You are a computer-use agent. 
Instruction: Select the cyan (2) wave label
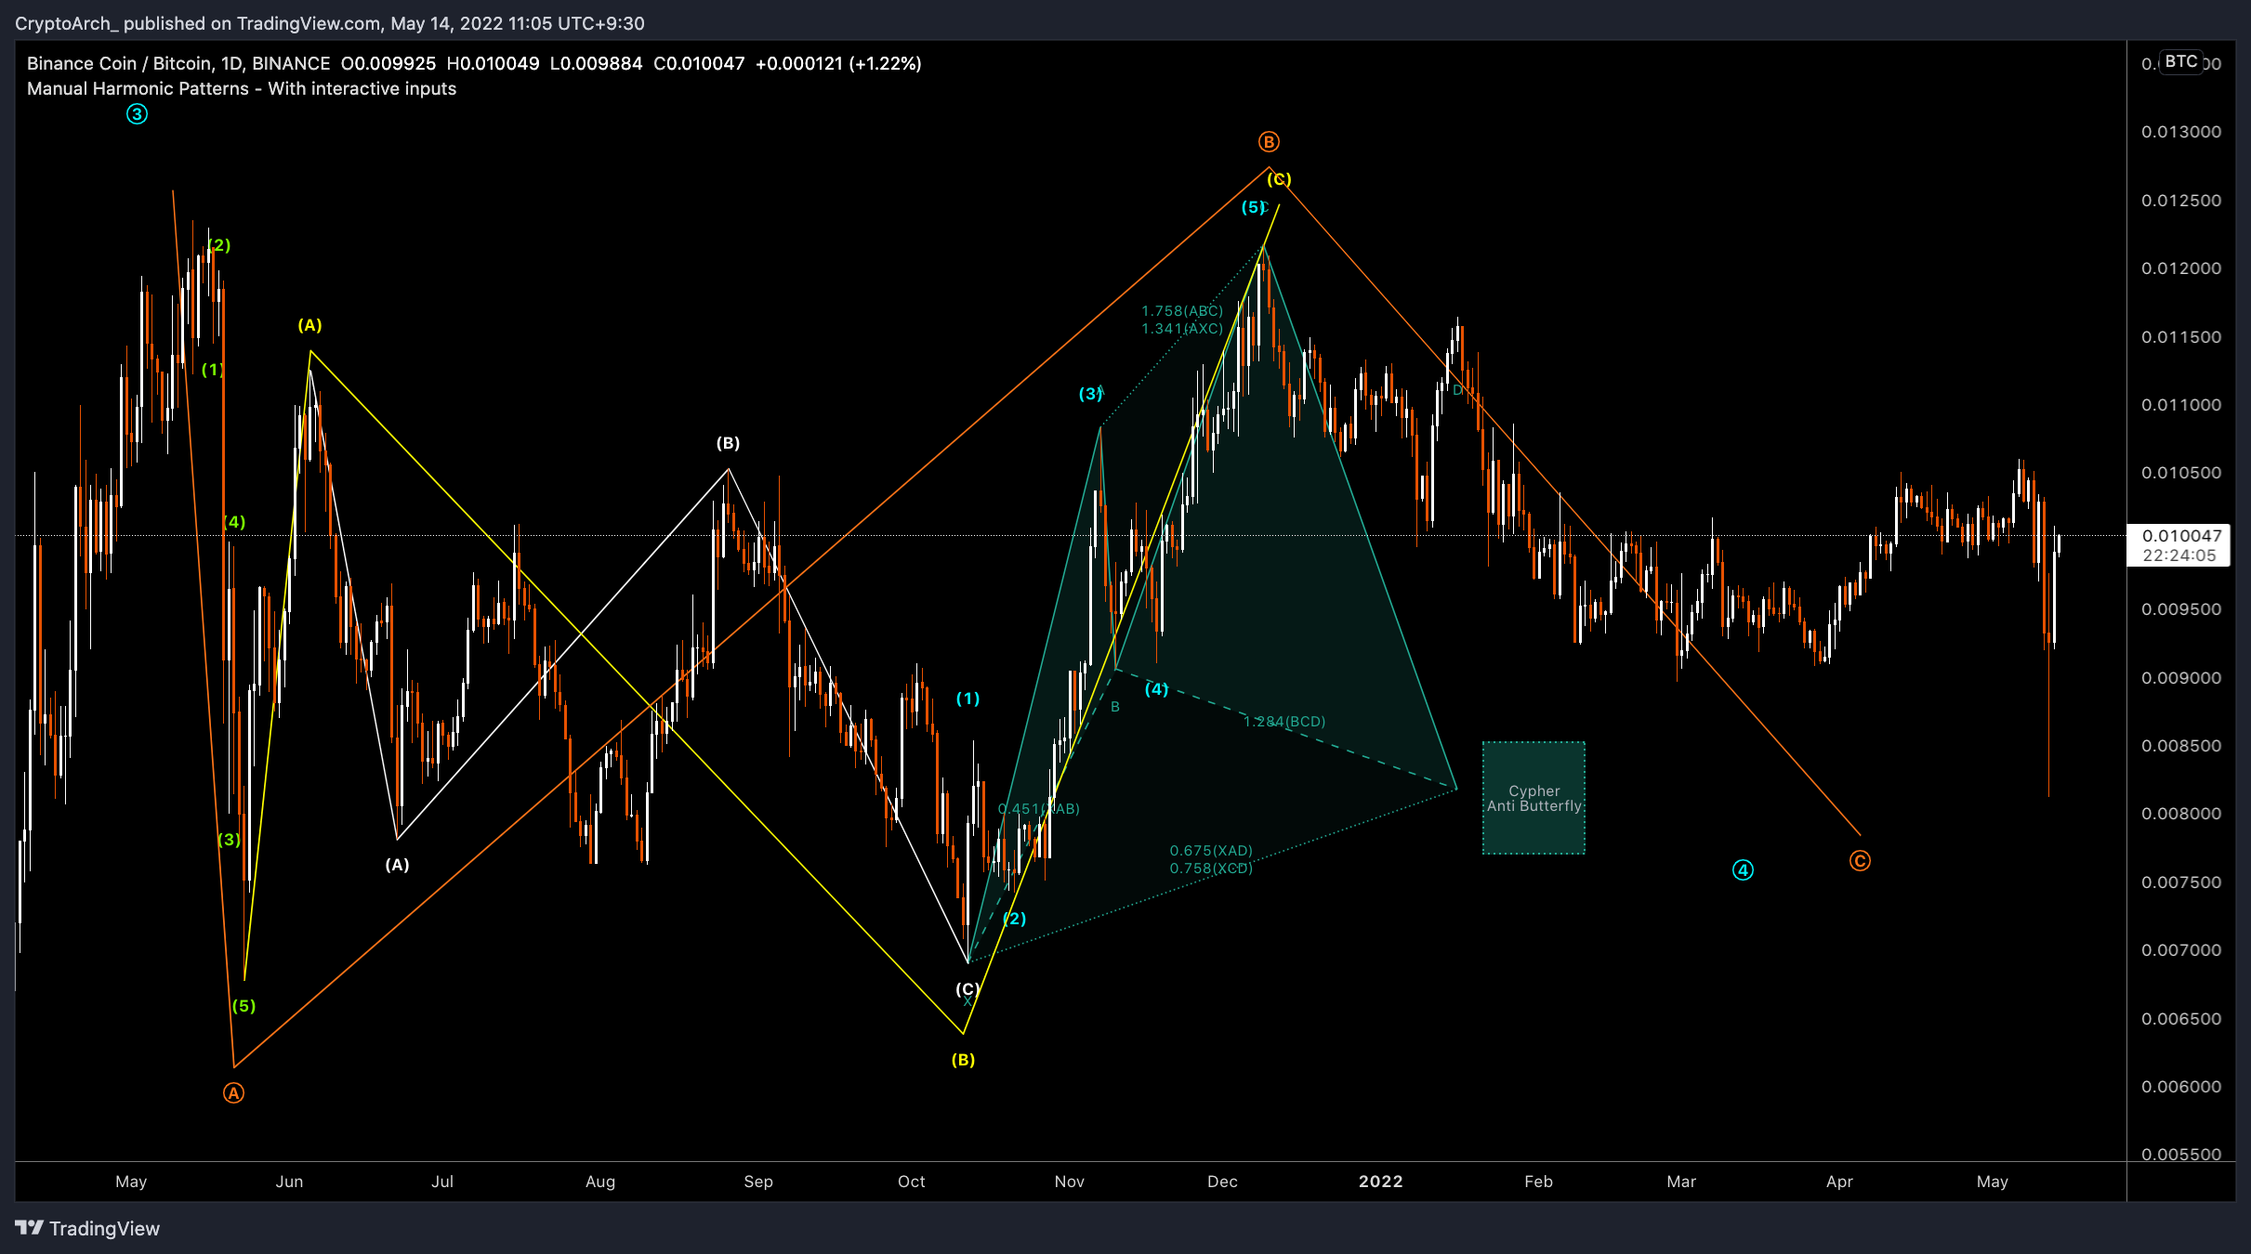pos(1014,919)
